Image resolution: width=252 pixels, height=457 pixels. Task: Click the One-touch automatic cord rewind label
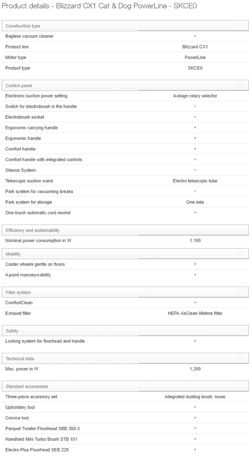click(x=38, y=213)
